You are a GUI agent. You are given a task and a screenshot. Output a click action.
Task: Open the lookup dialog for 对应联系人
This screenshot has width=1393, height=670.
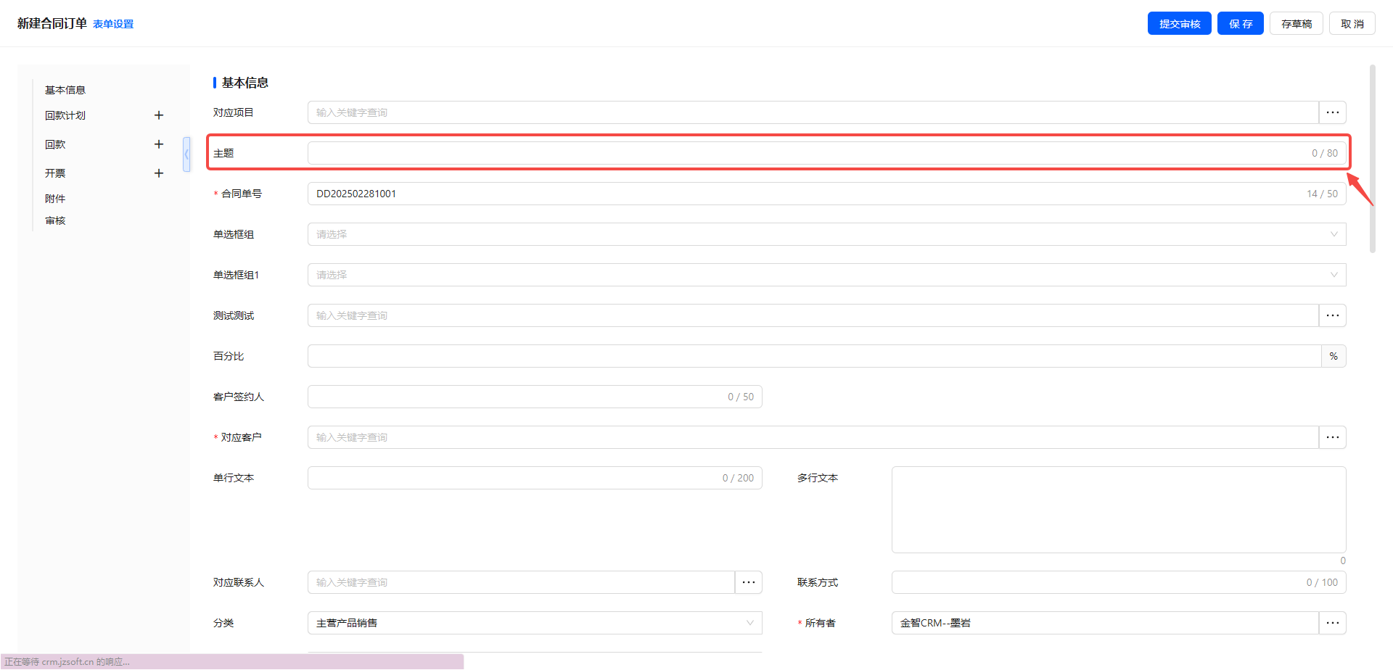click(749, 582)
